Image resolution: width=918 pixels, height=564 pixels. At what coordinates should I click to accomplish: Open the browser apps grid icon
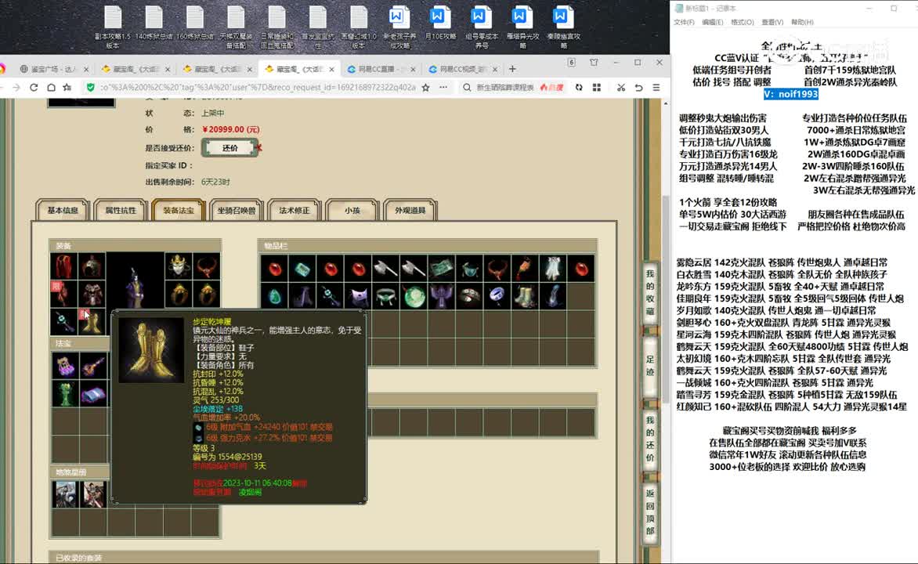pos(597,87)
